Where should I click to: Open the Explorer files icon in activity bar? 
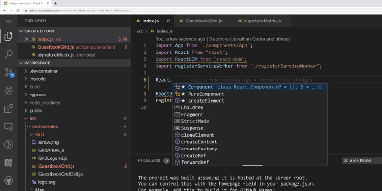(9, 36)
